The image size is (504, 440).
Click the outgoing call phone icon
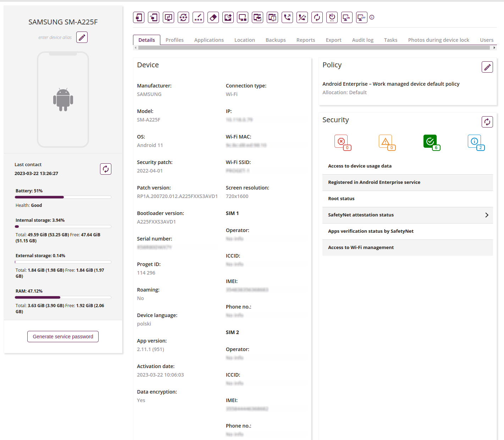[287, 17]
